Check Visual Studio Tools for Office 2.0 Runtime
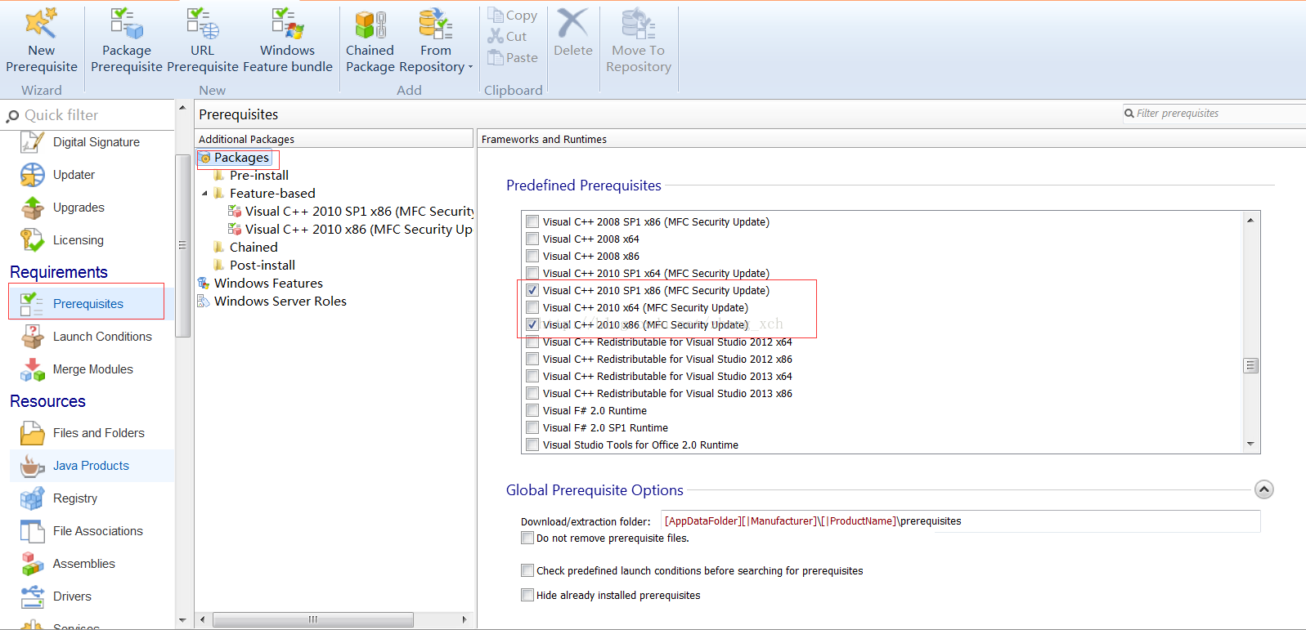This screenshot has height=630, width=1306. (x=532, y=445)
